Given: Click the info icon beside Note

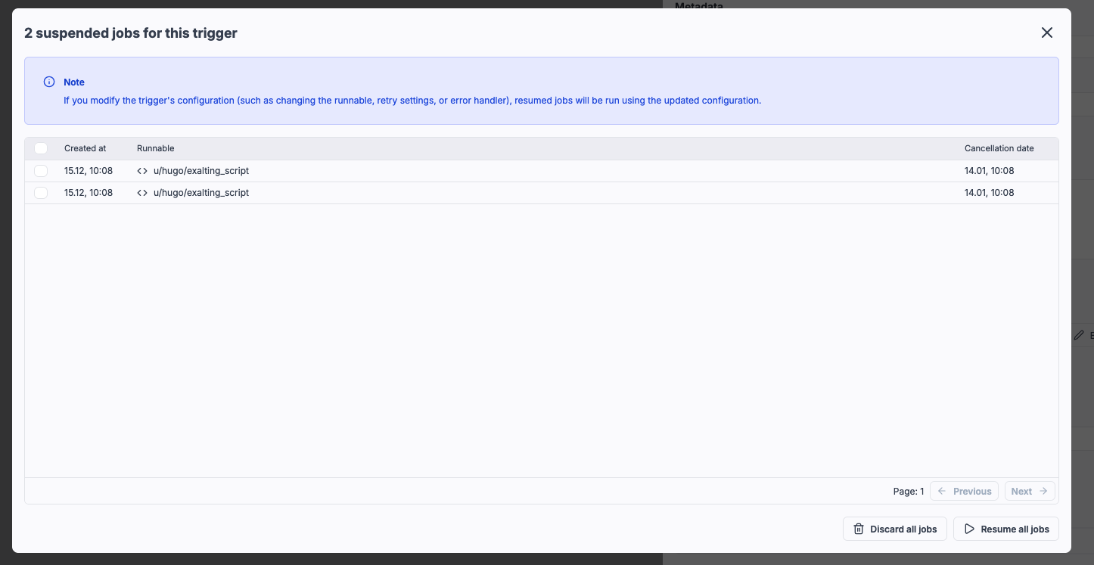Looking at the screenshot, I should [x=49, y=82].
